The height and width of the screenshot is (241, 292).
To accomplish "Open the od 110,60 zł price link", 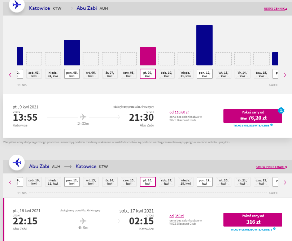I will pyautogui.click(x=179, y=112).
